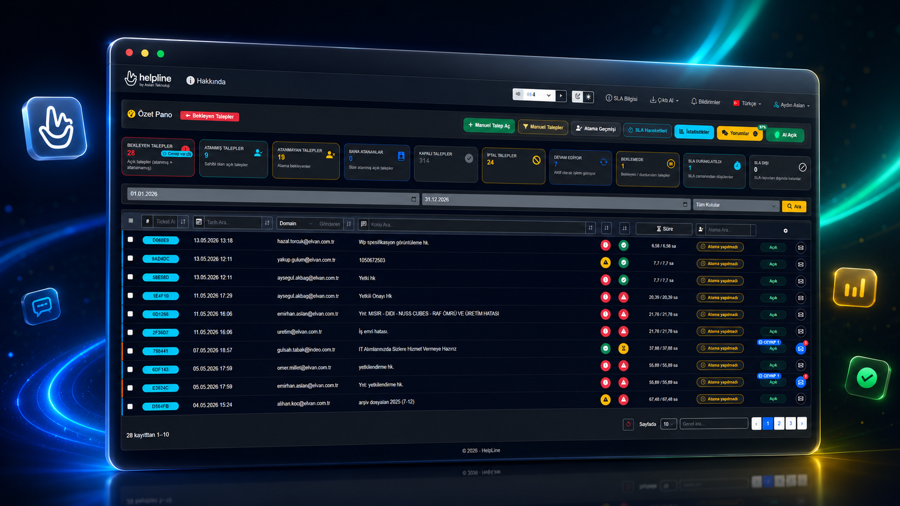This screenshot has height=506, width=900.
Task: Open the sound number dropdown
Action: (x=540, y=95)
